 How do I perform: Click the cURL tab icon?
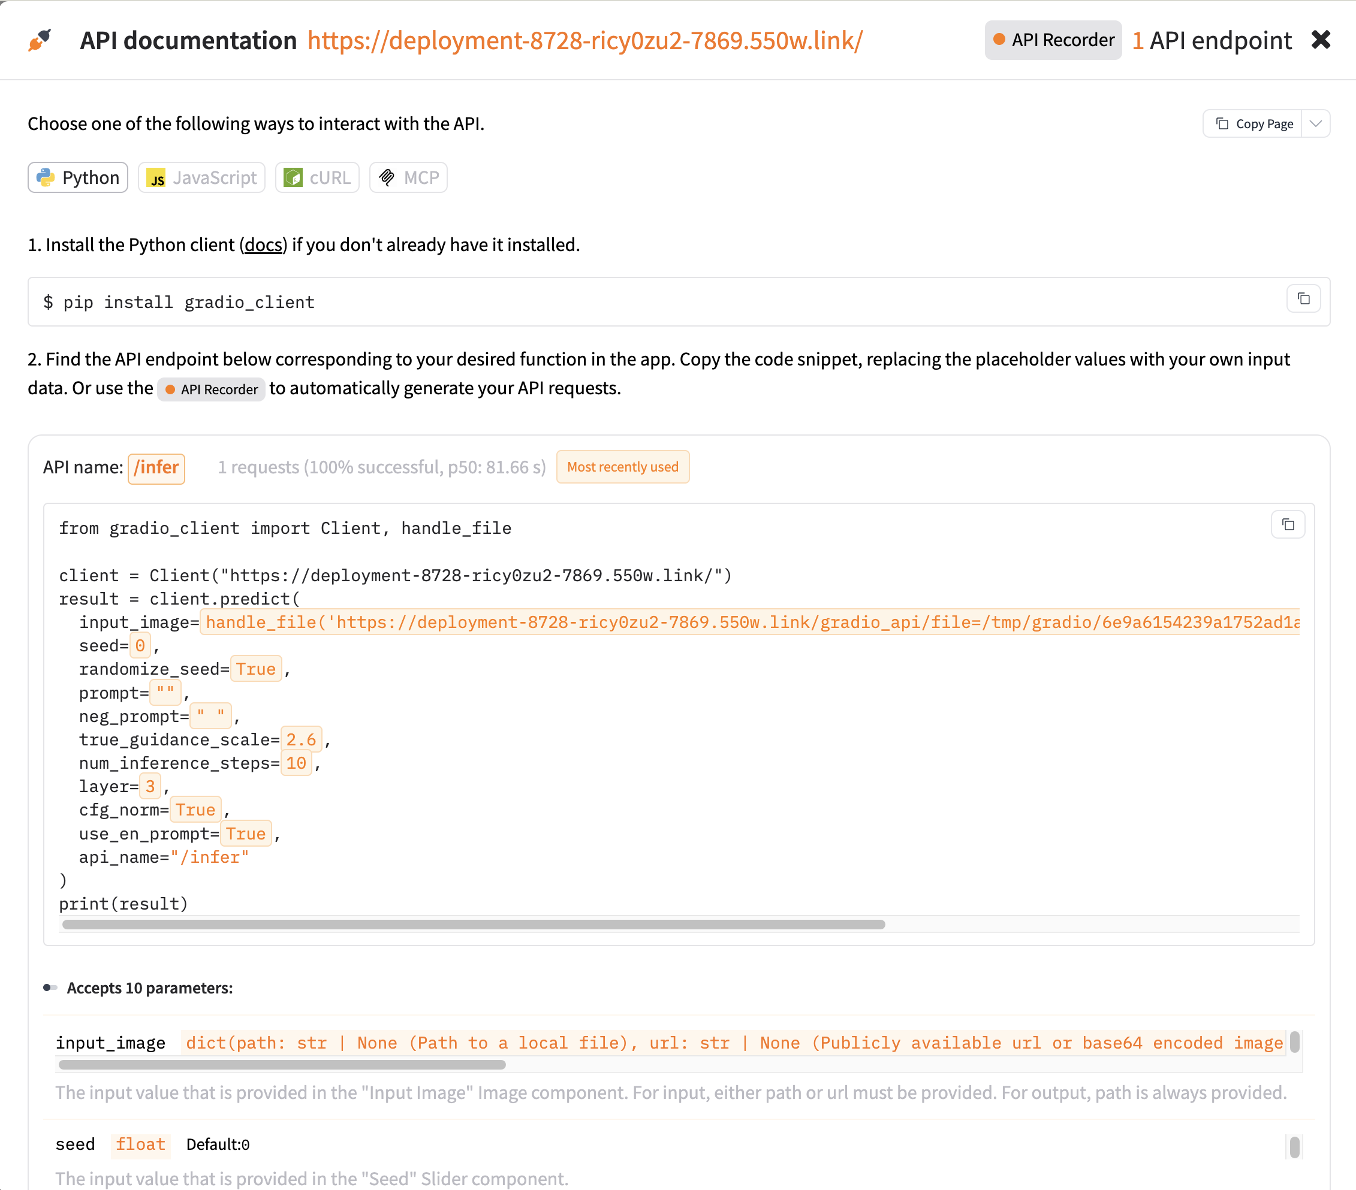(293, 178)
